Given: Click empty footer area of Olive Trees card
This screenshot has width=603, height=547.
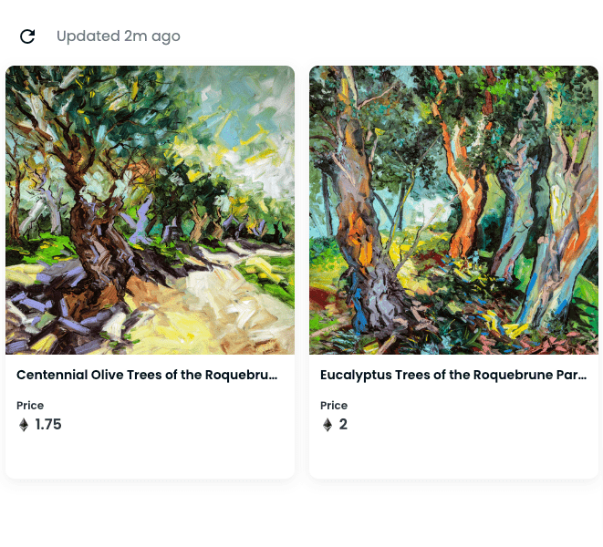Looking at the screenshot, I should pyautogui.click(x=150, y=458).
